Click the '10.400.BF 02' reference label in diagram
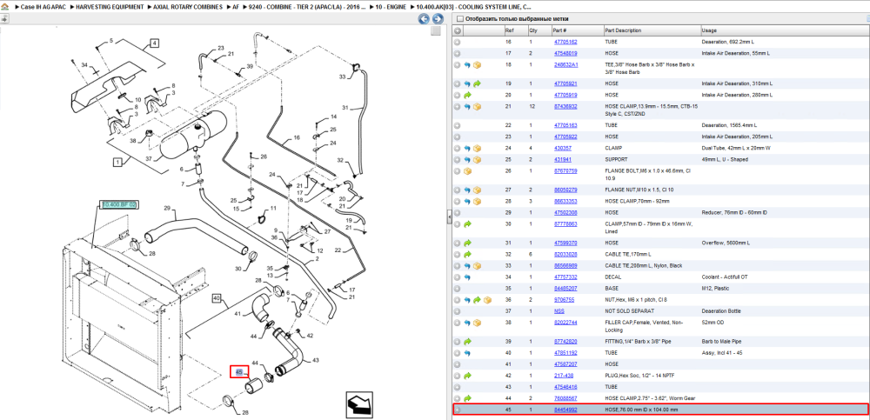Image resolution: width=870 pixels, height=420 pixels. [x=119, y=204]
